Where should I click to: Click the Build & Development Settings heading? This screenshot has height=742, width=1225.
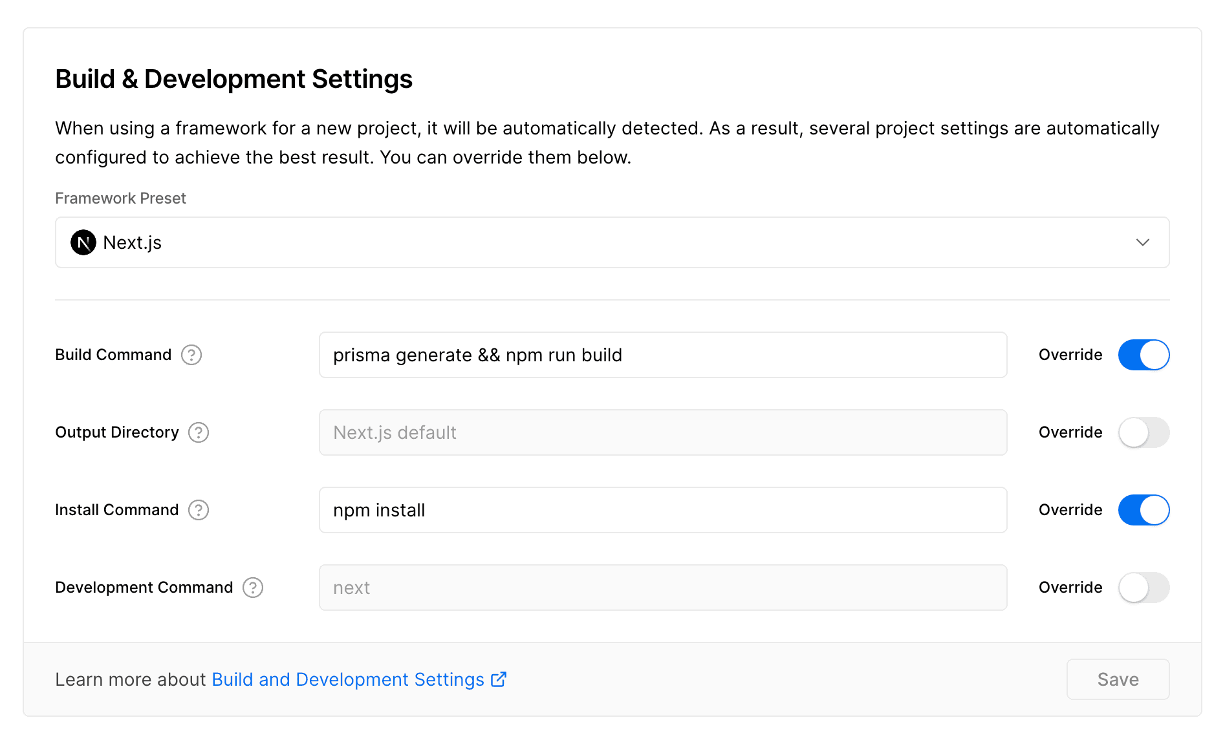(234, 78)
